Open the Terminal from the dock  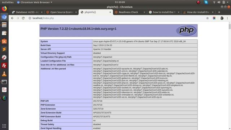(x=4, y=82)
